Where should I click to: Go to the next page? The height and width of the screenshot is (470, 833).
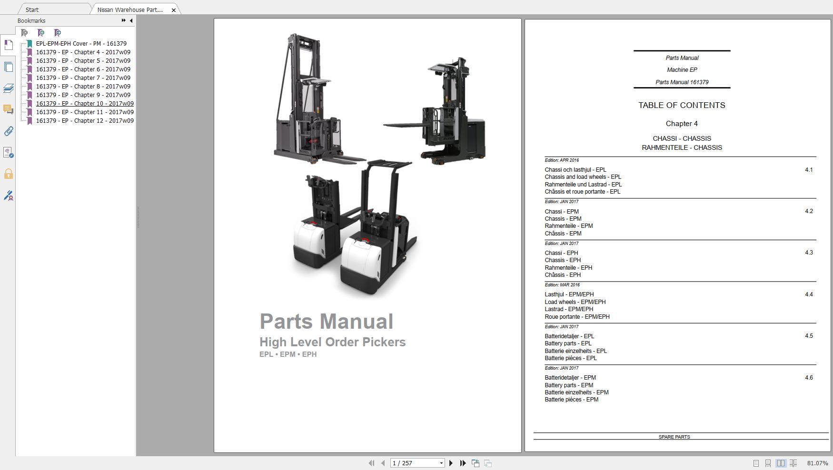[451, 463]
